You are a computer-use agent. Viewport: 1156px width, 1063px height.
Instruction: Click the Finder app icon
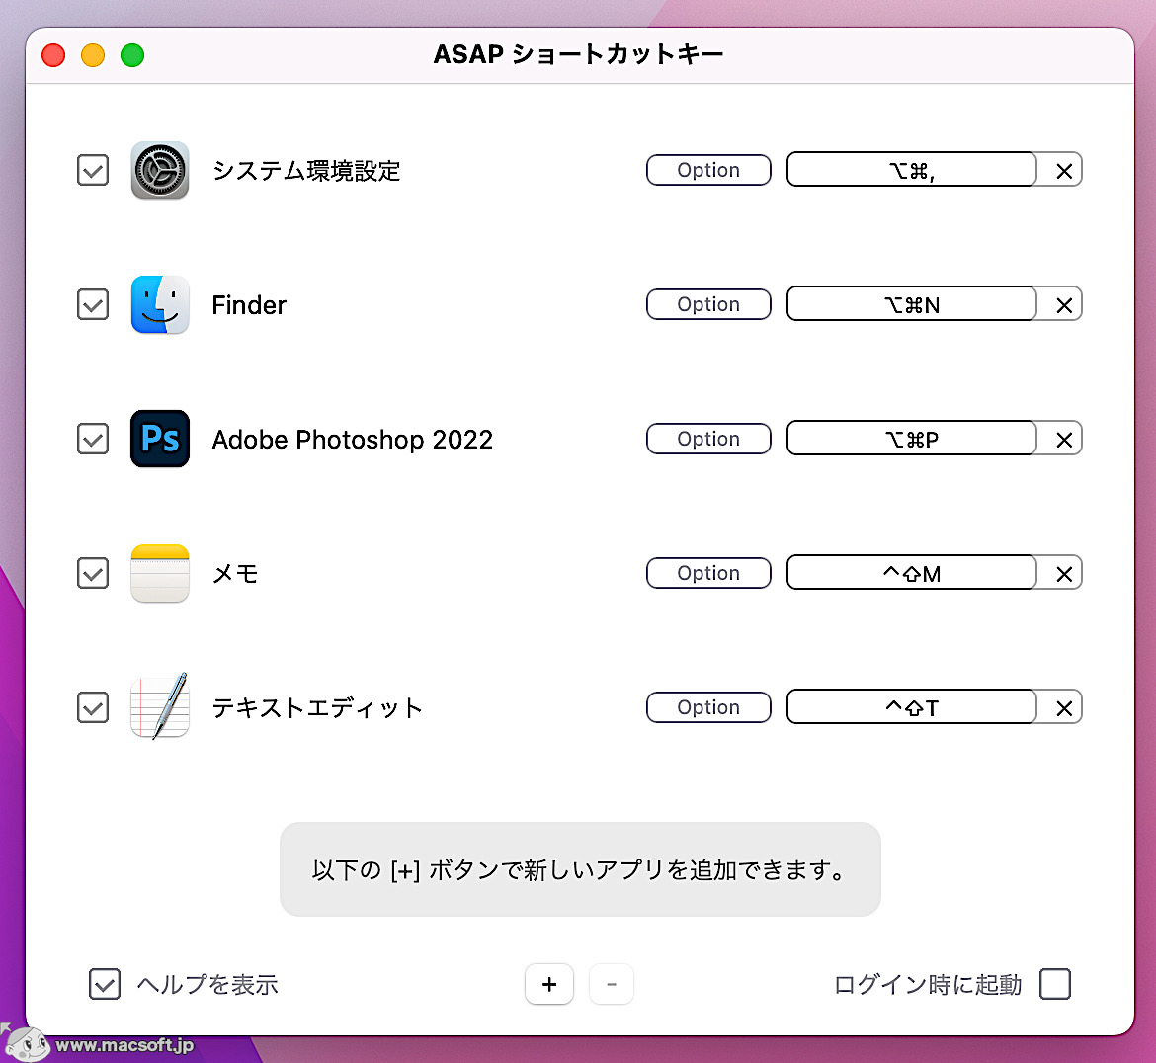159,304
